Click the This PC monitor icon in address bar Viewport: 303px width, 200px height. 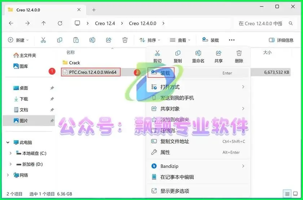[x=77, y=23]
